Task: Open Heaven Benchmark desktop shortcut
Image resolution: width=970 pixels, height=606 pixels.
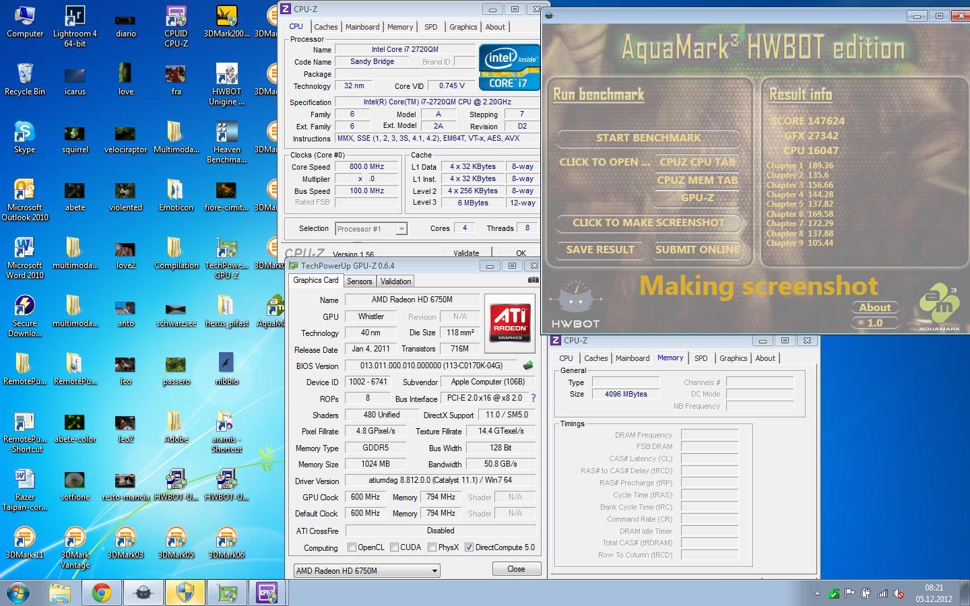Action: tap(226, 142)
